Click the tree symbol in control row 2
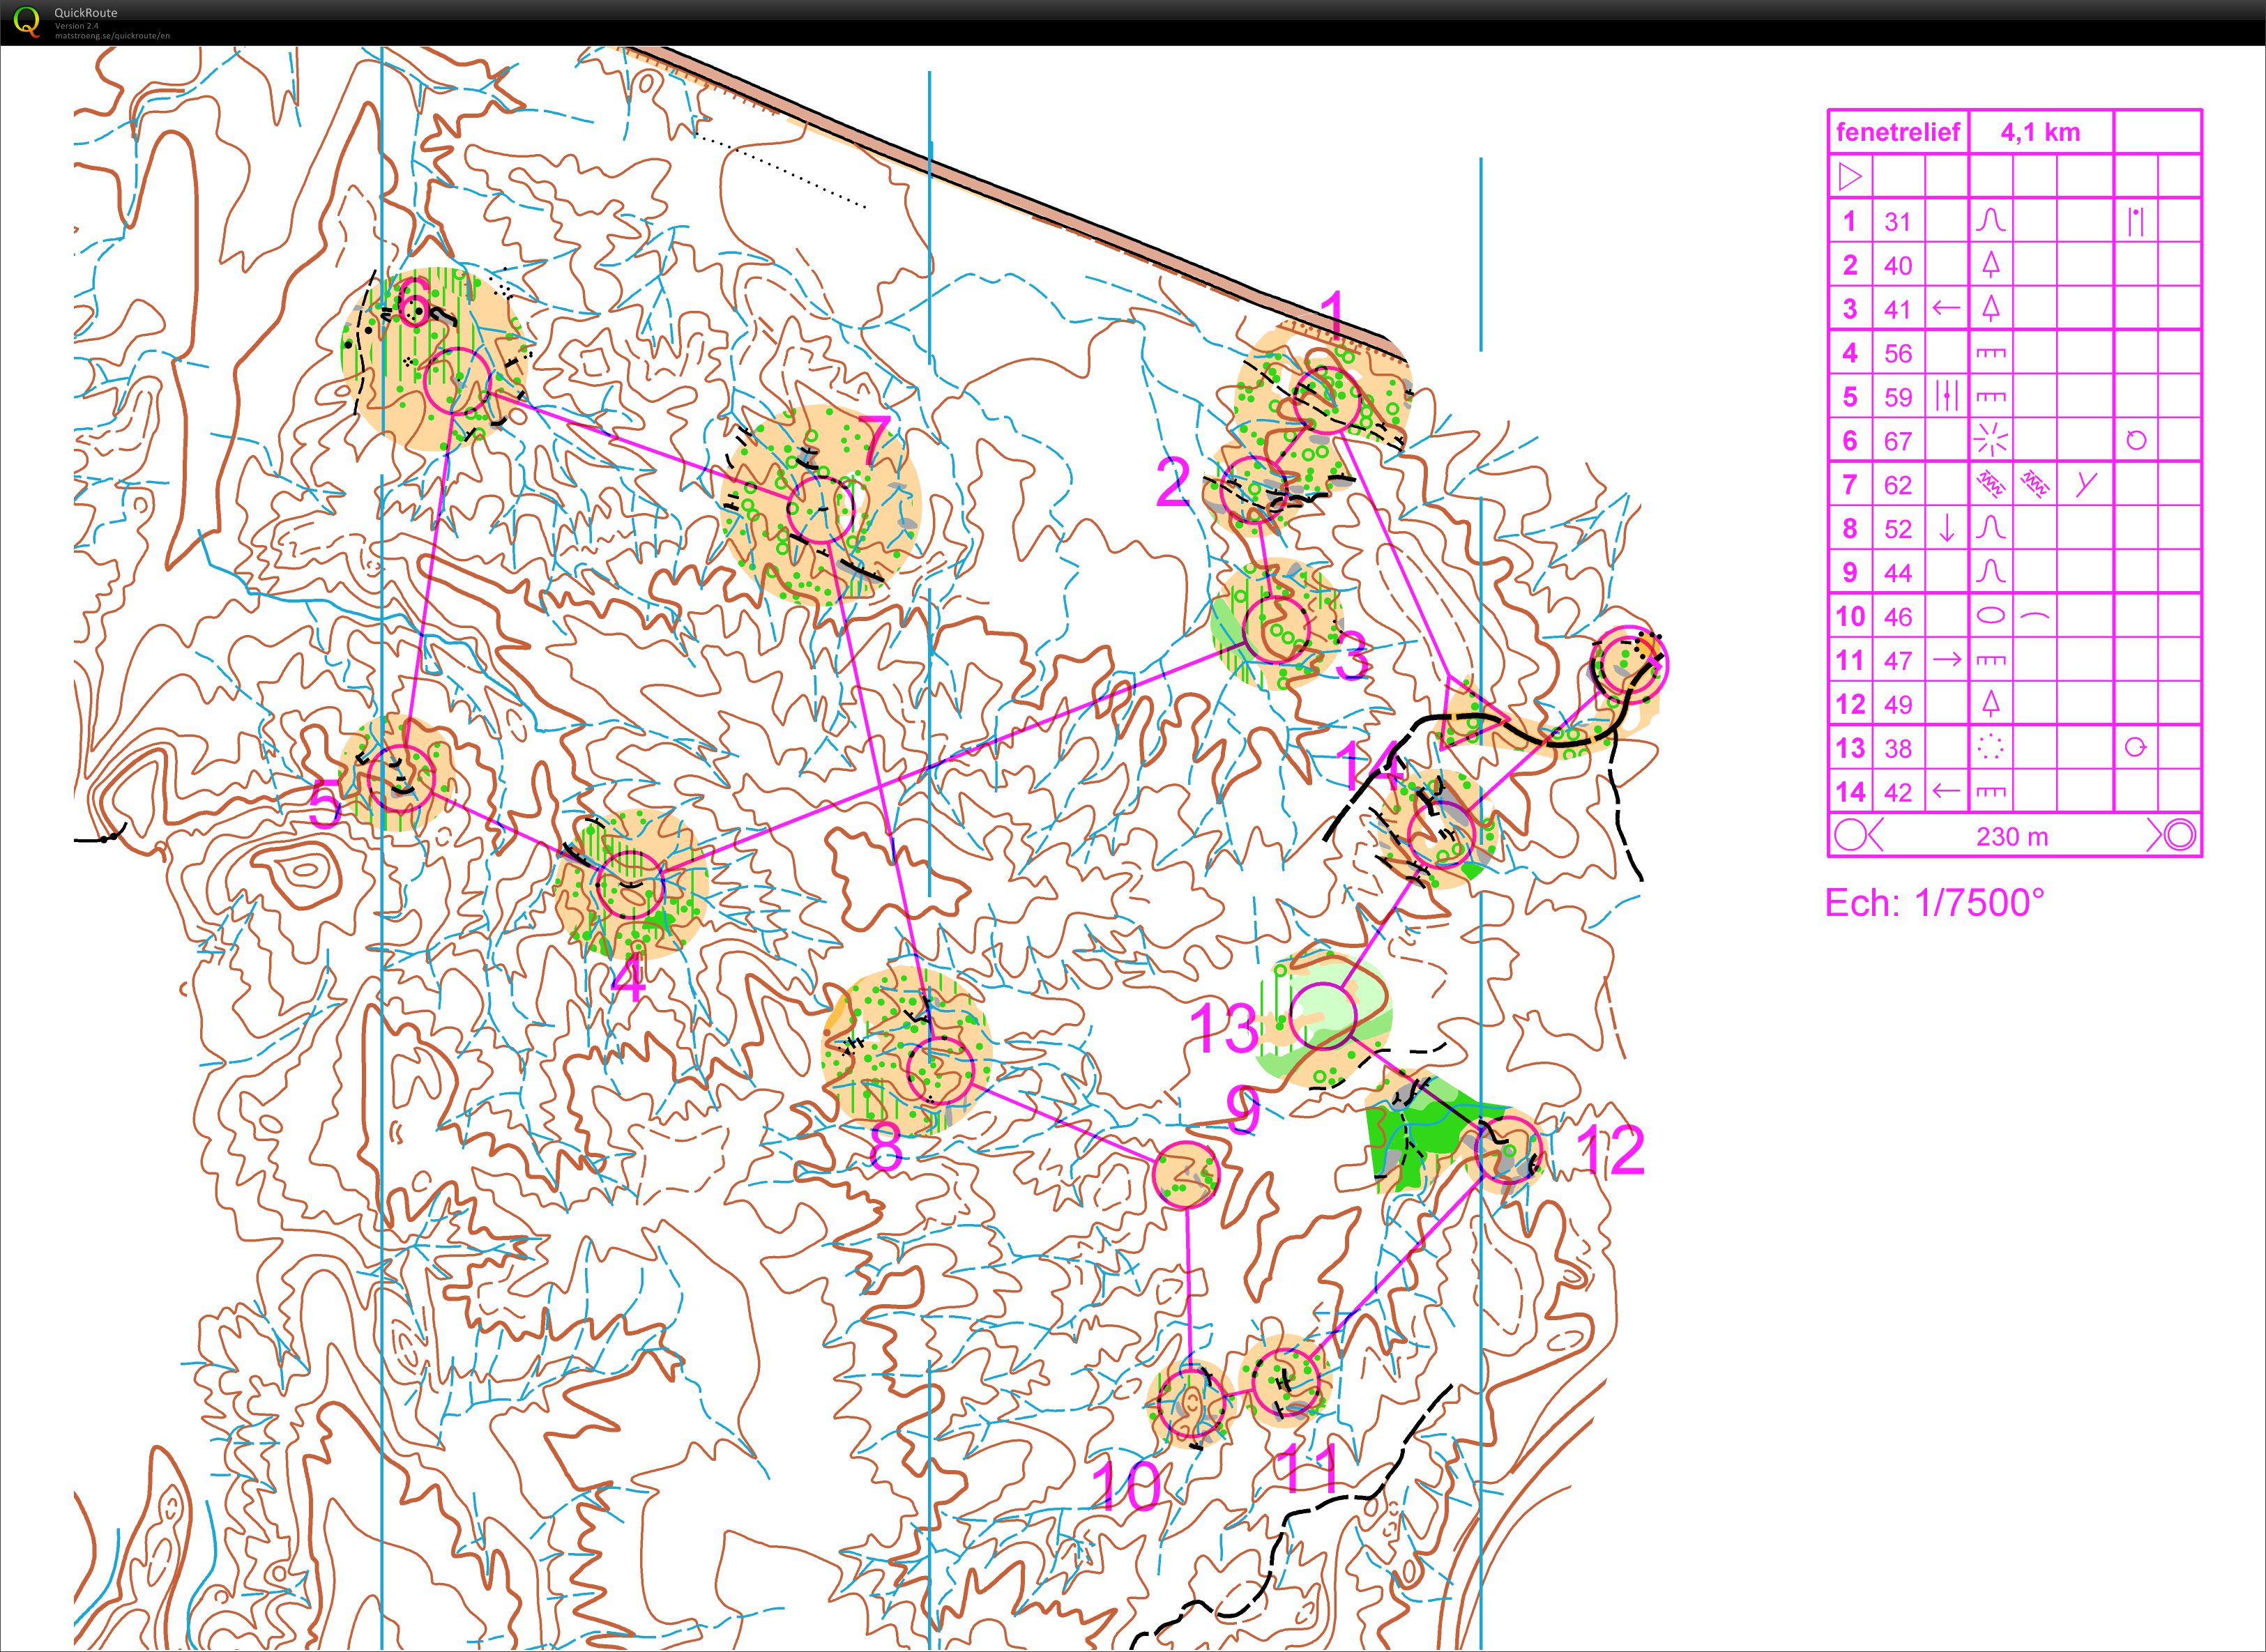The height and width of the screenshot is (1652, 2266). click(1991, 264)
